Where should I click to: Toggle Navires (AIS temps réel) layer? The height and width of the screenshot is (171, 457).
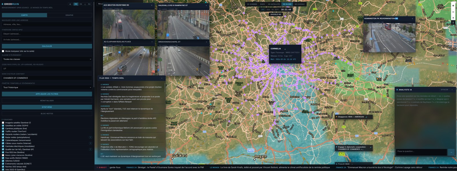(3, 167)
